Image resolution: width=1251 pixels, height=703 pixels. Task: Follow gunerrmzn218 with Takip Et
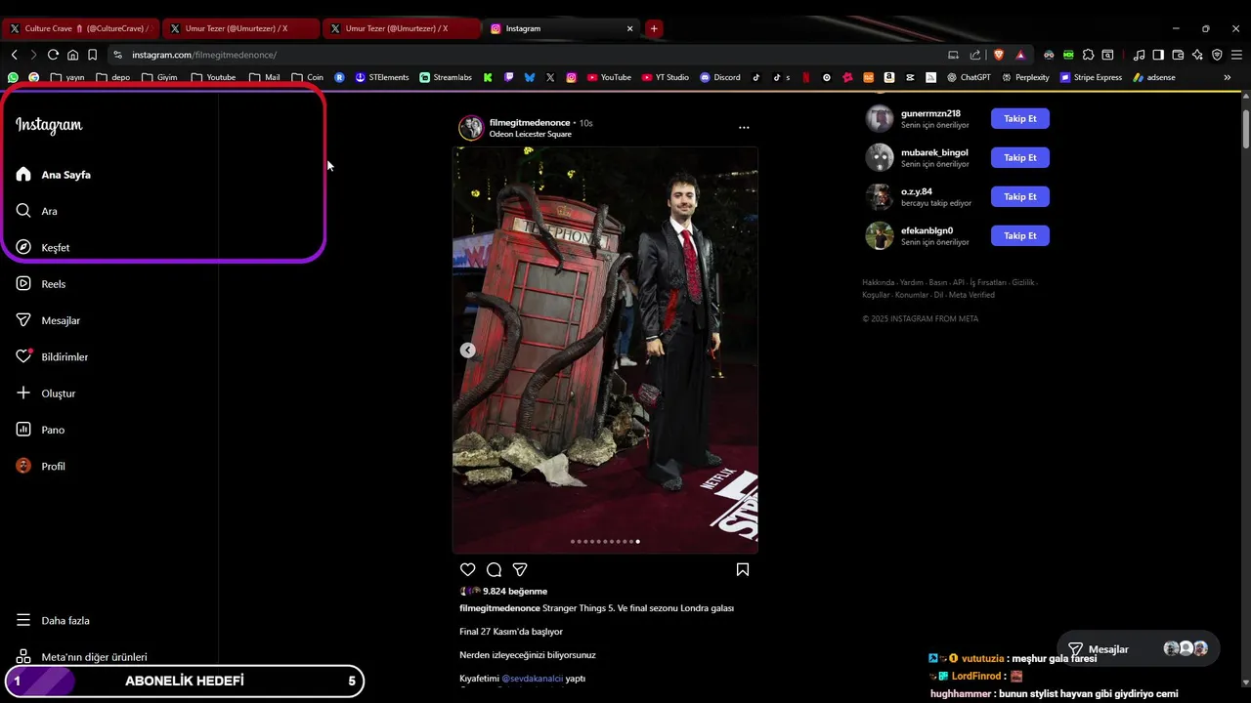1019,118
